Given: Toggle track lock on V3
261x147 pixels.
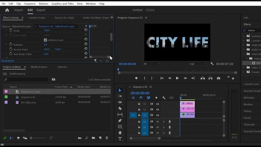Looking at the screenshot, I should (x=139, y=104).
